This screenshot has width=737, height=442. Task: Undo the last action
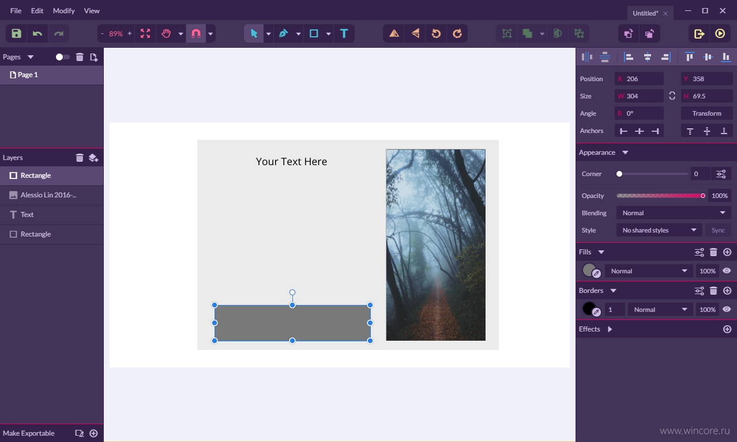click(37, 33)
